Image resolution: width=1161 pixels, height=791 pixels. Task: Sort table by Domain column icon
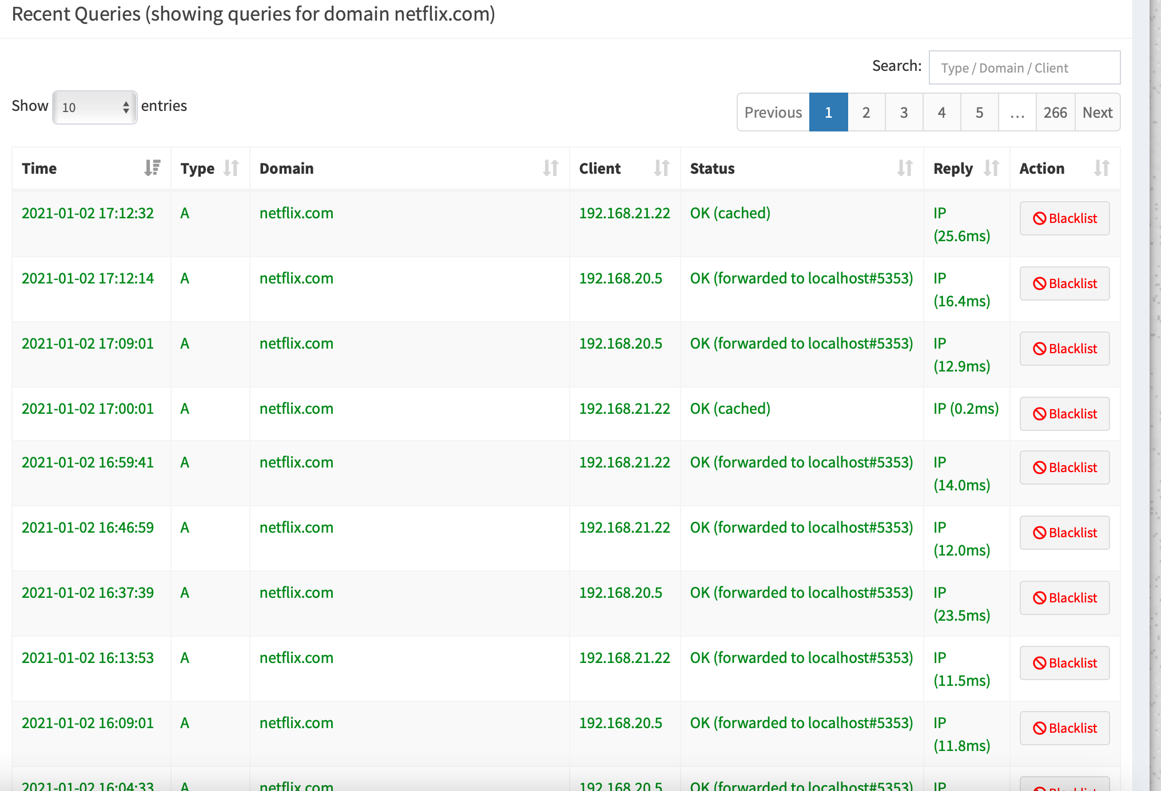pos(551,168)
